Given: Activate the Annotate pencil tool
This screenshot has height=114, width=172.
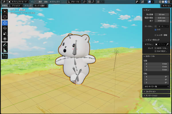Looking at the screenshot, I should click(5, 45).
